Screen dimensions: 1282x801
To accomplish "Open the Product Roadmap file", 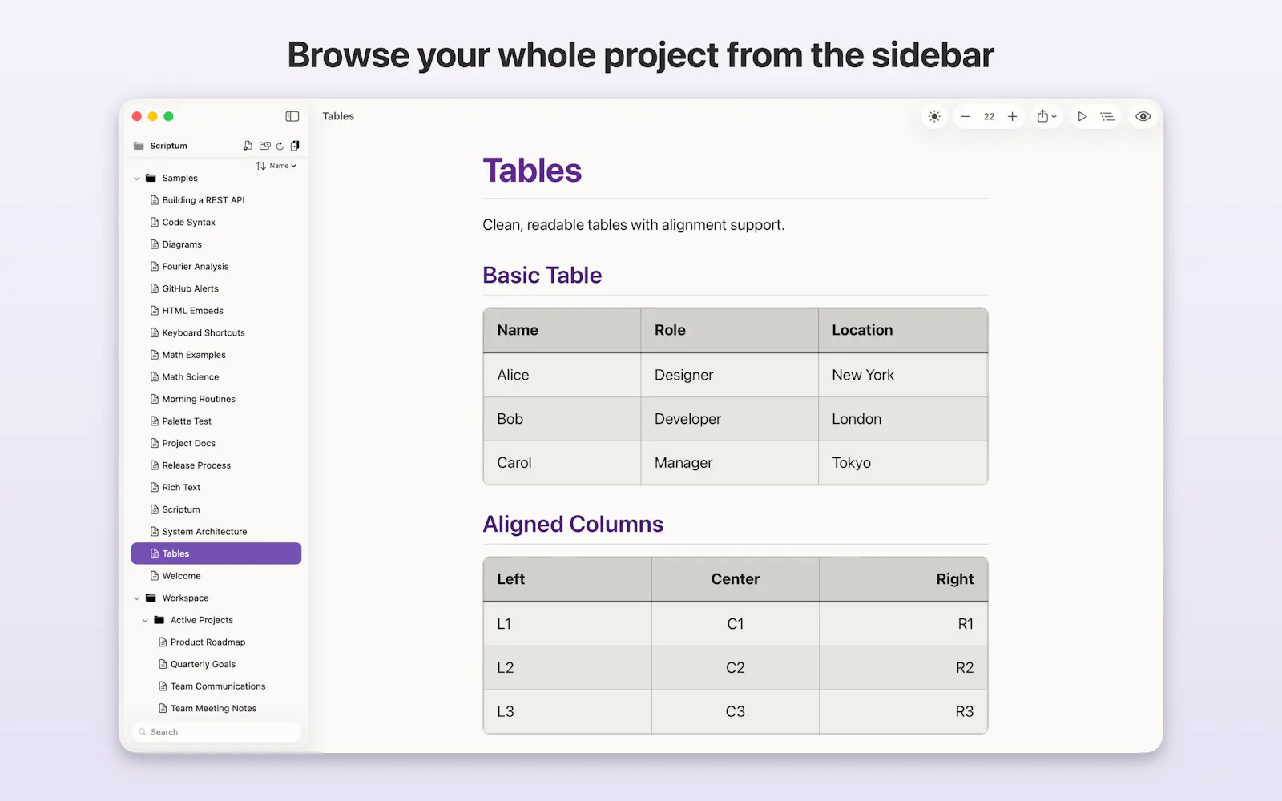I will point(216,642).
